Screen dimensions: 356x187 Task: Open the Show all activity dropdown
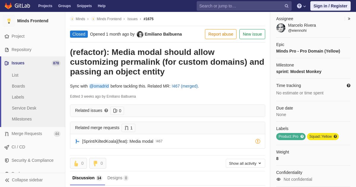(x=245, y=163)
